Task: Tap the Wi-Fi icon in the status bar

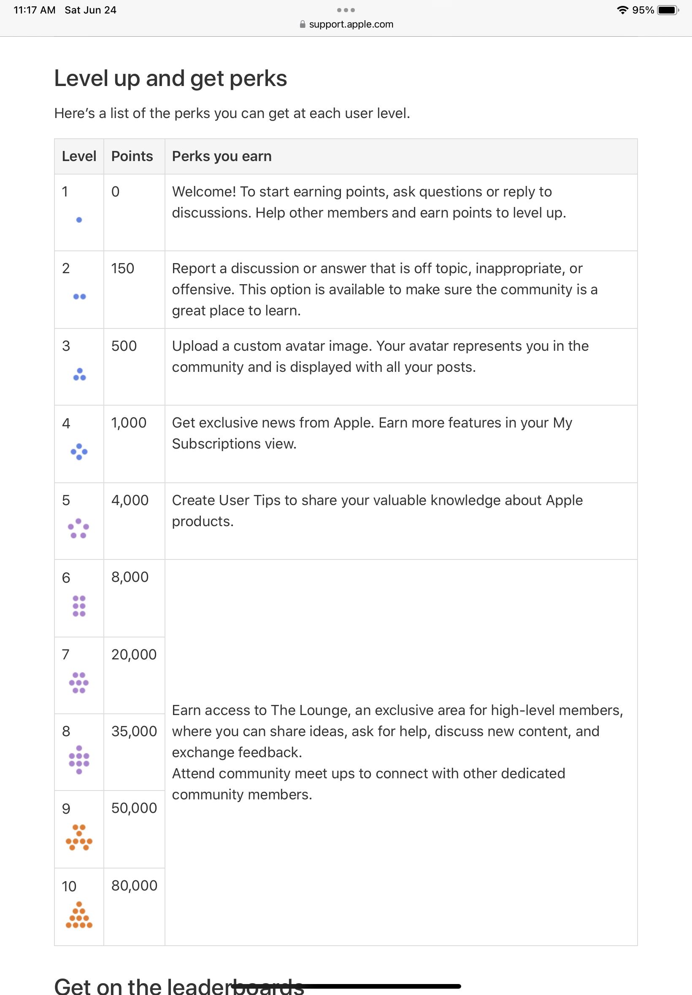Action: pyautogui.click(x=622, y=10)
